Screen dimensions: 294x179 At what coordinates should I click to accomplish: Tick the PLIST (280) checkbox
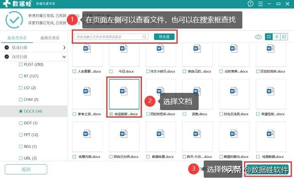[21, 64]
